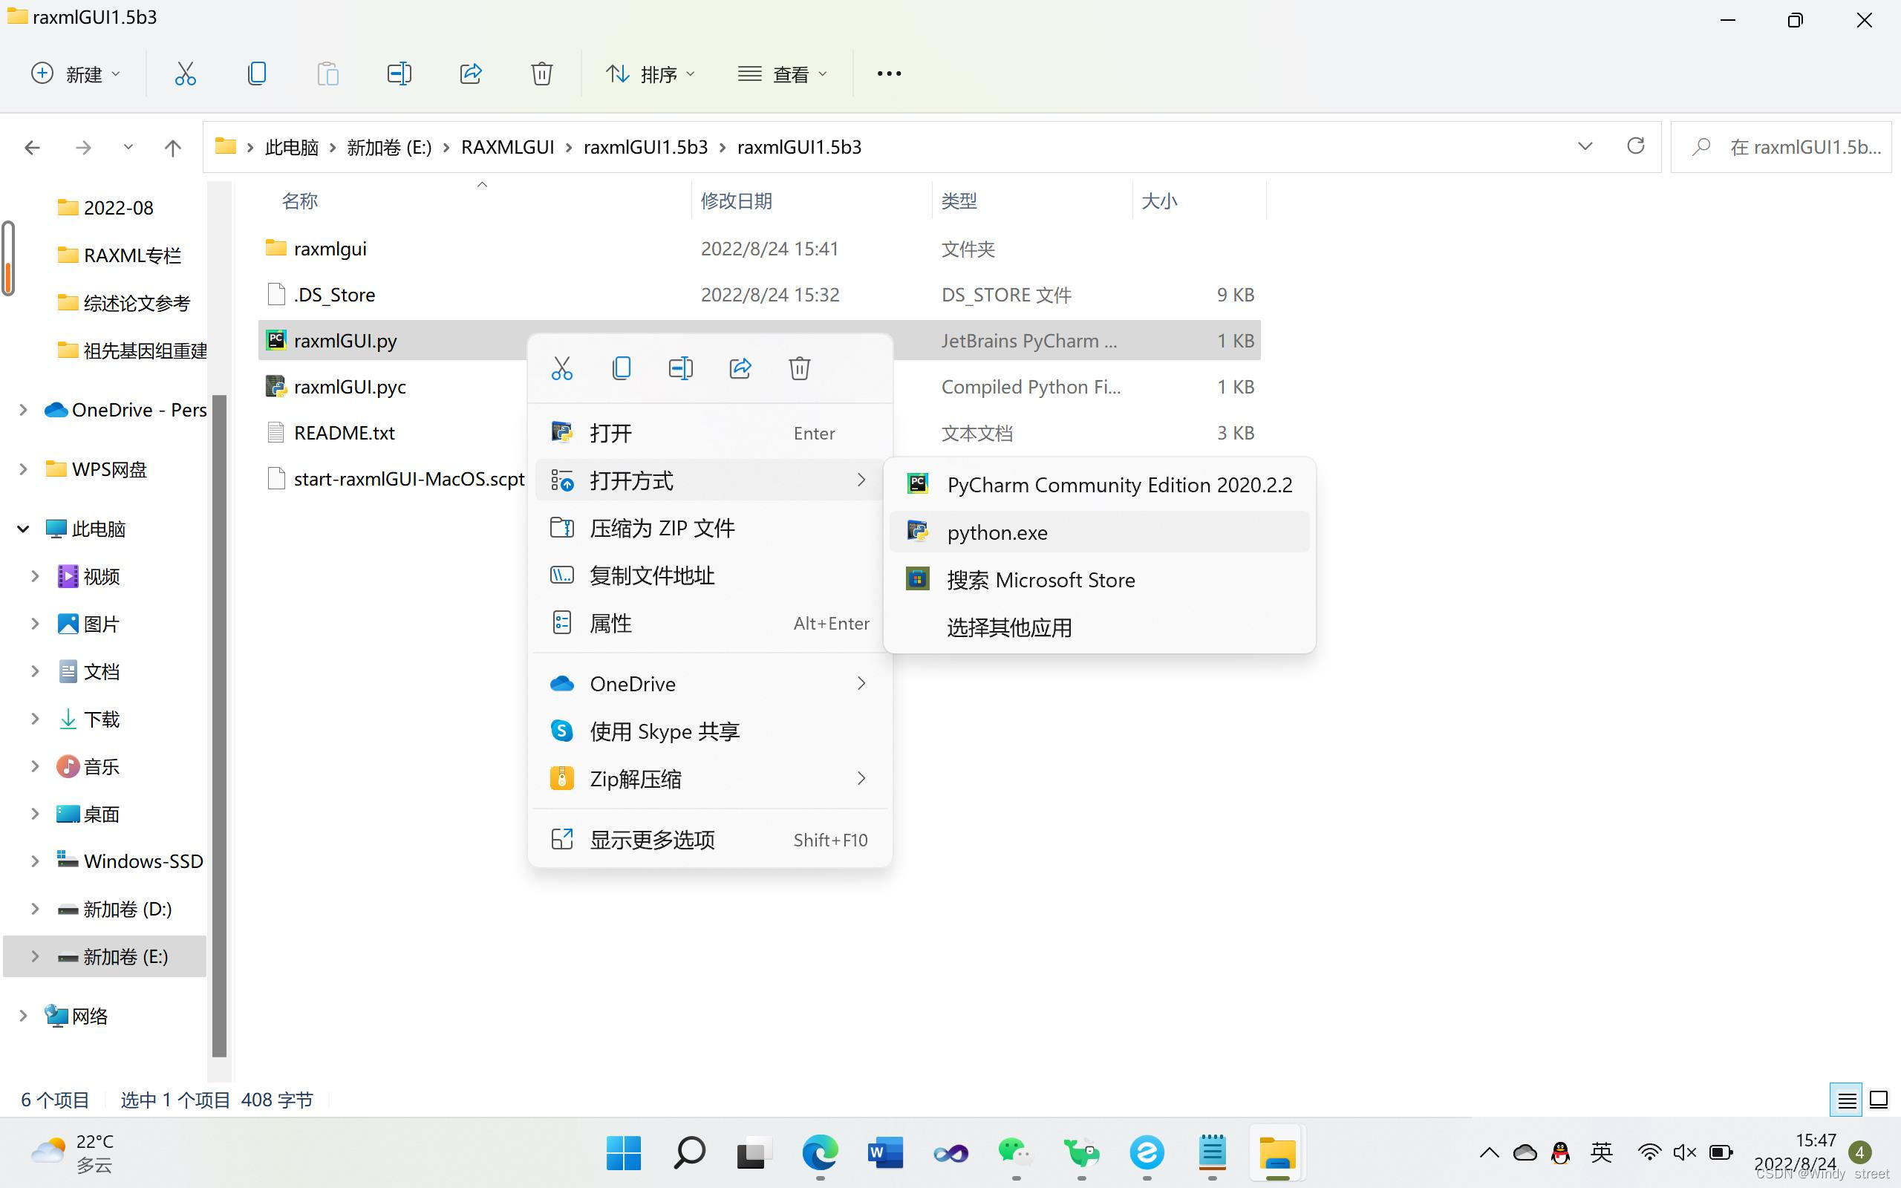The height and width of the screenshot is (1188, 1901).
Task: Select the Copy icon in the toolbar
Action: (x=257, y=73)
